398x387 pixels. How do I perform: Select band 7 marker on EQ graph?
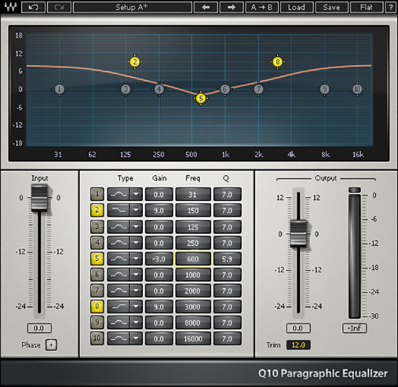tap(259, 89)
